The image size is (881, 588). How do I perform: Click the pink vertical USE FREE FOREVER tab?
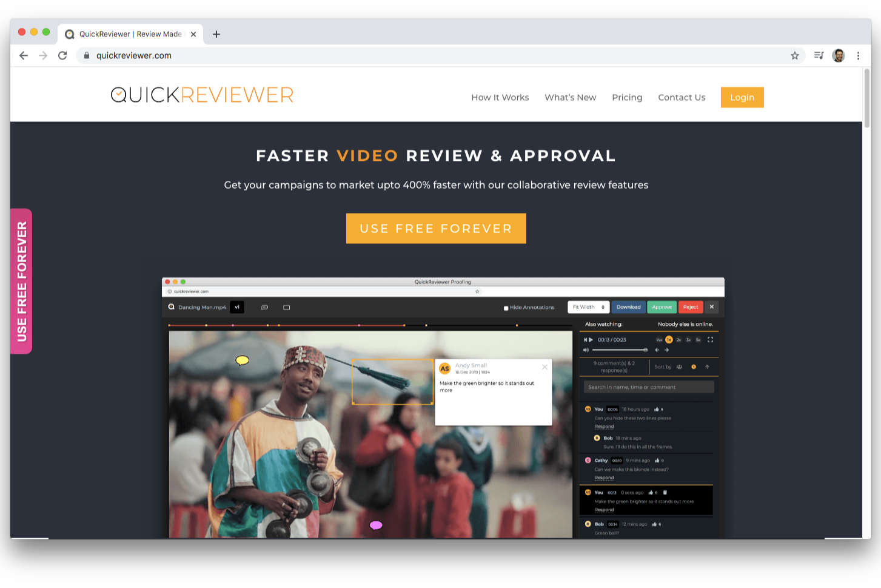click(21, 281)
